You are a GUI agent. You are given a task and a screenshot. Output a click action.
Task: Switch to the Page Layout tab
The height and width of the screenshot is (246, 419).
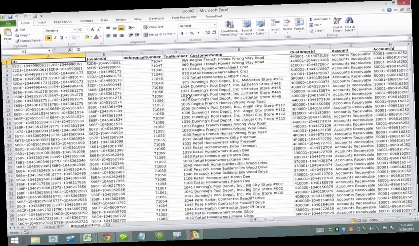(63, 22)
